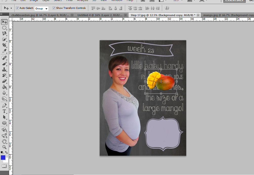Select the Crop tool
This screenshot has height=175, width=254.
(x=4, y=45)
